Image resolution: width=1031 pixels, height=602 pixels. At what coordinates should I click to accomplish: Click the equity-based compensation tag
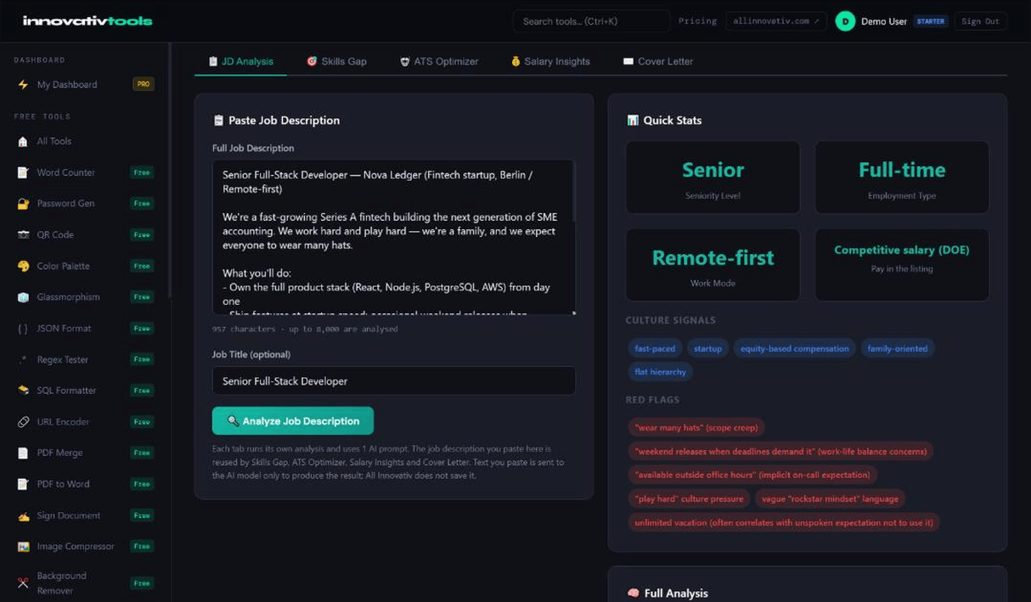(795, 348)
